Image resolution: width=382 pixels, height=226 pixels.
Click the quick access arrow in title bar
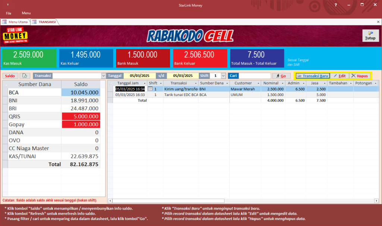pyautogui.click(x=8, y=4)
